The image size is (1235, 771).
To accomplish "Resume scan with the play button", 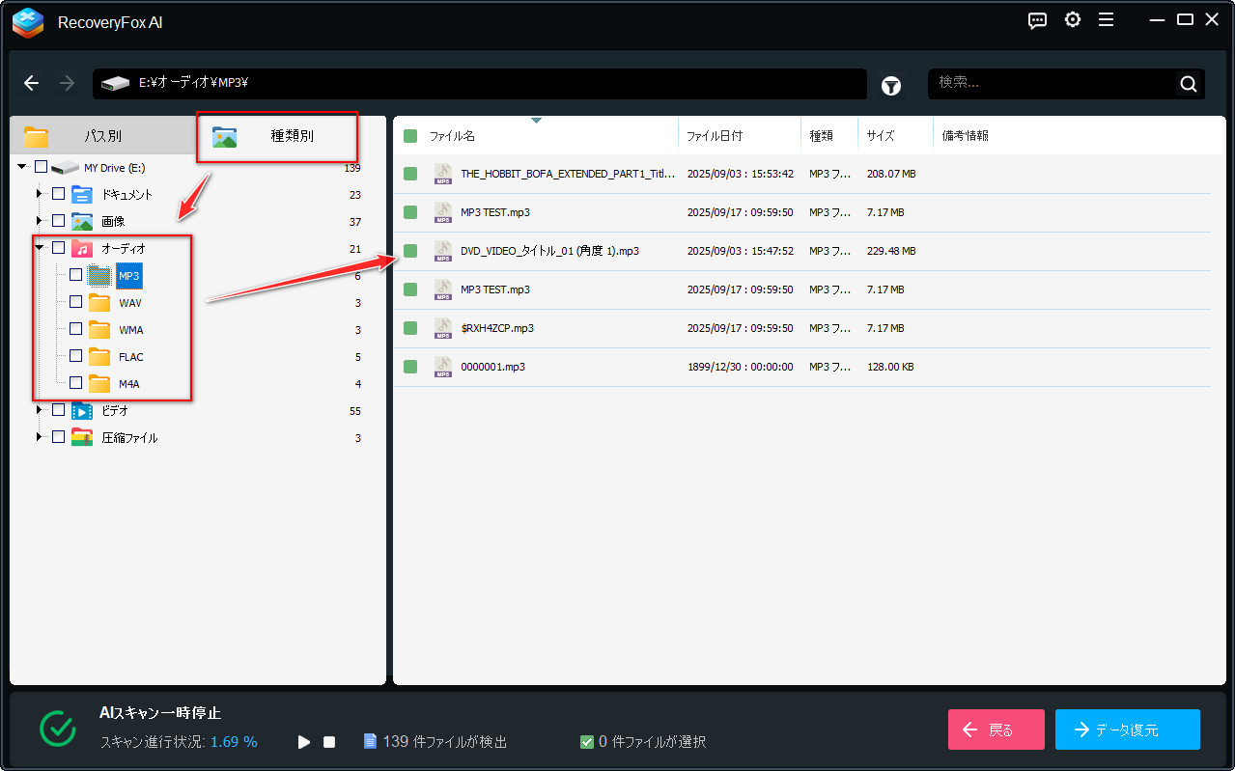I will click(304, 742).
